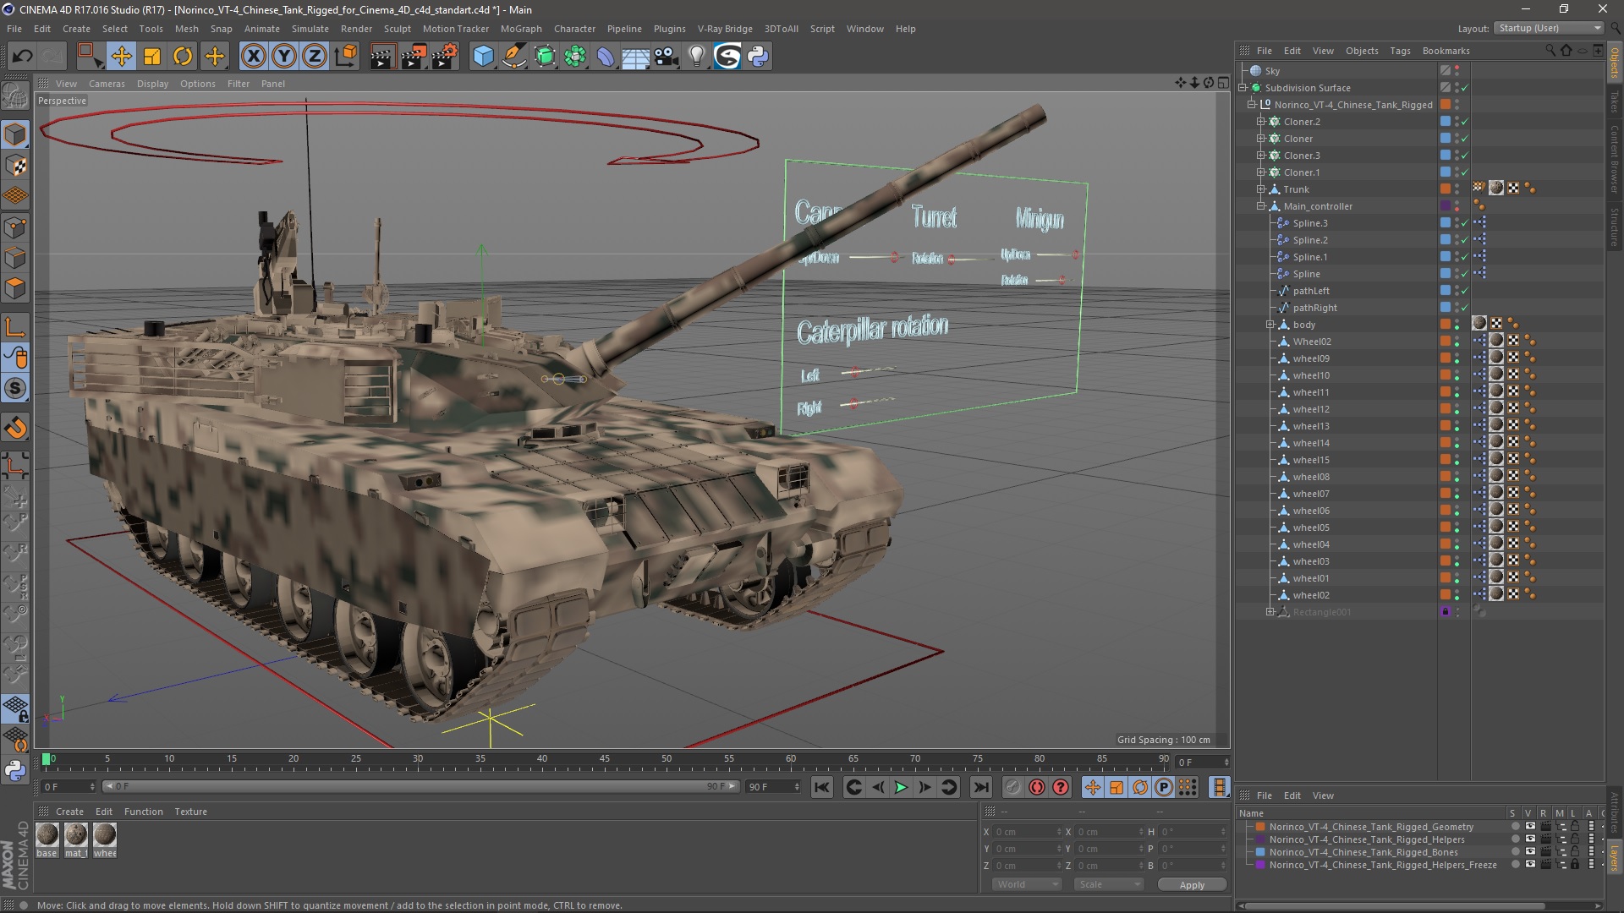The height and width of the screenshot is (913, 1624).
Task: Open the Material Manager Create menu
Action: (69, 812)
